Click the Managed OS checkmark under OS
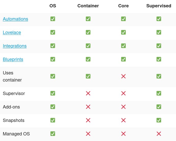Screen dimensions: 176x141 point(53,134)
